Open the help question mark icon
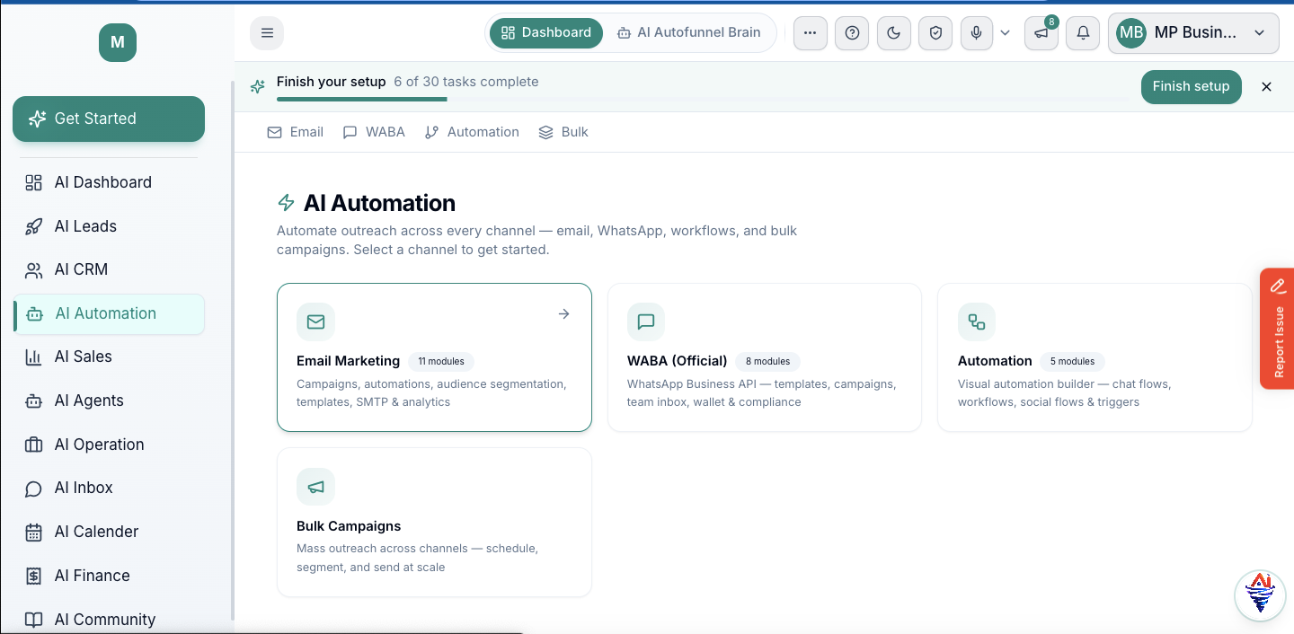The height and width of the screenshot is (634, 1294). 852,33
